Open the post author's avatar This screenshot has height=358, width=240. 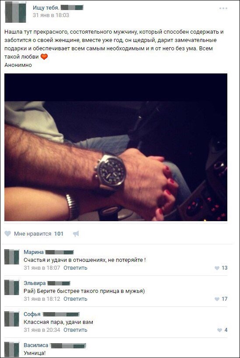point(16,12)
